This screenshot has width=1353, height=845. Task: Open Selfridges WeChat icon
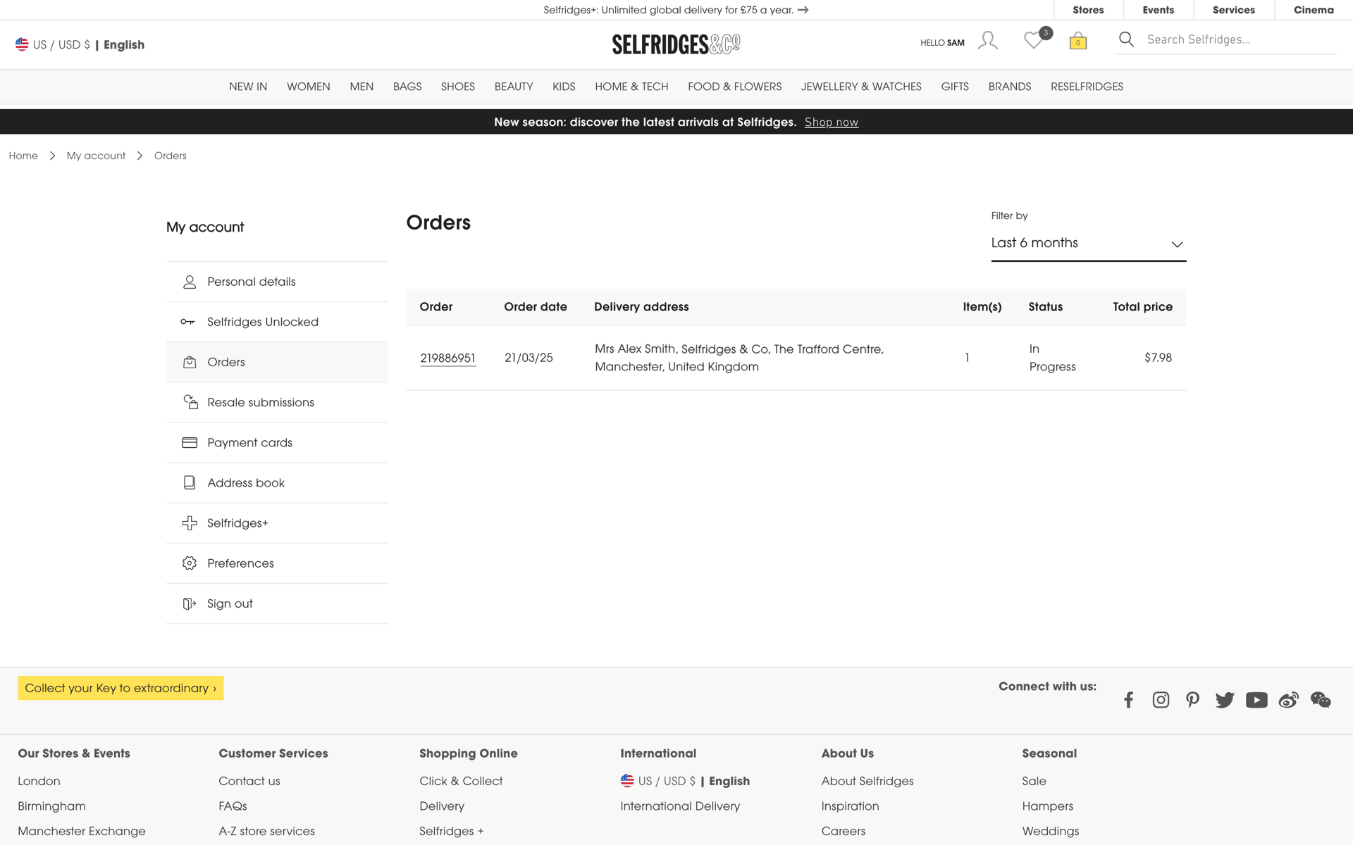tap(1321, 699)
